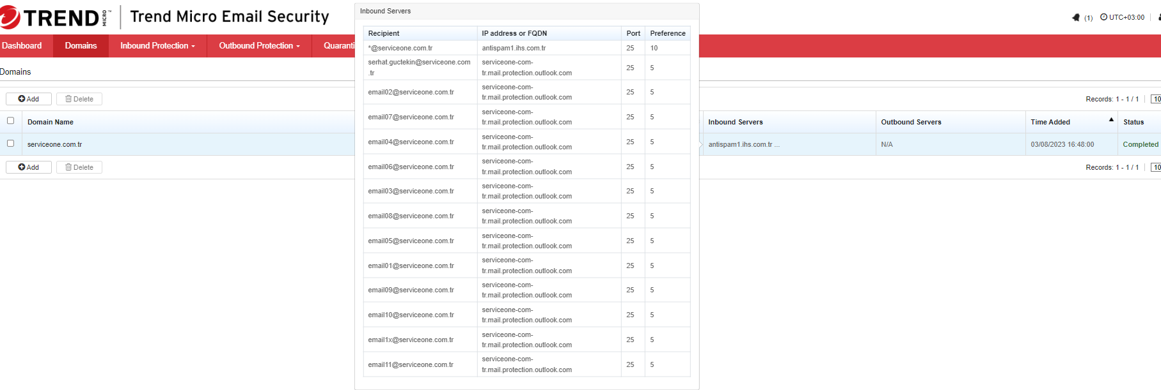Expand the Outbound Protection menu

[x=259, y=46]
